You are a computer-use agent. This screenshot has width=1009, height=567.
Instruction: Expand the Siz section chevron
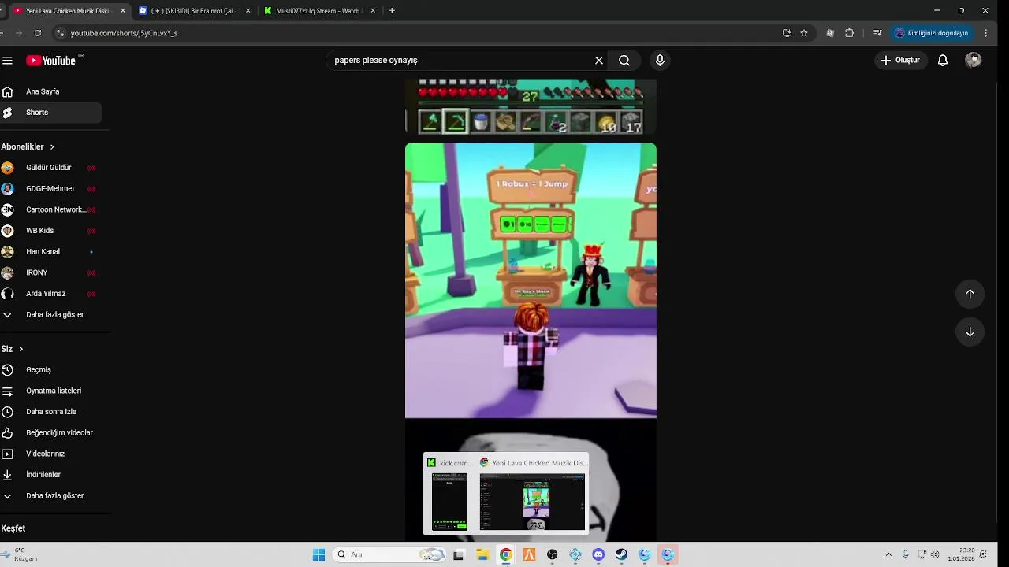21,349
